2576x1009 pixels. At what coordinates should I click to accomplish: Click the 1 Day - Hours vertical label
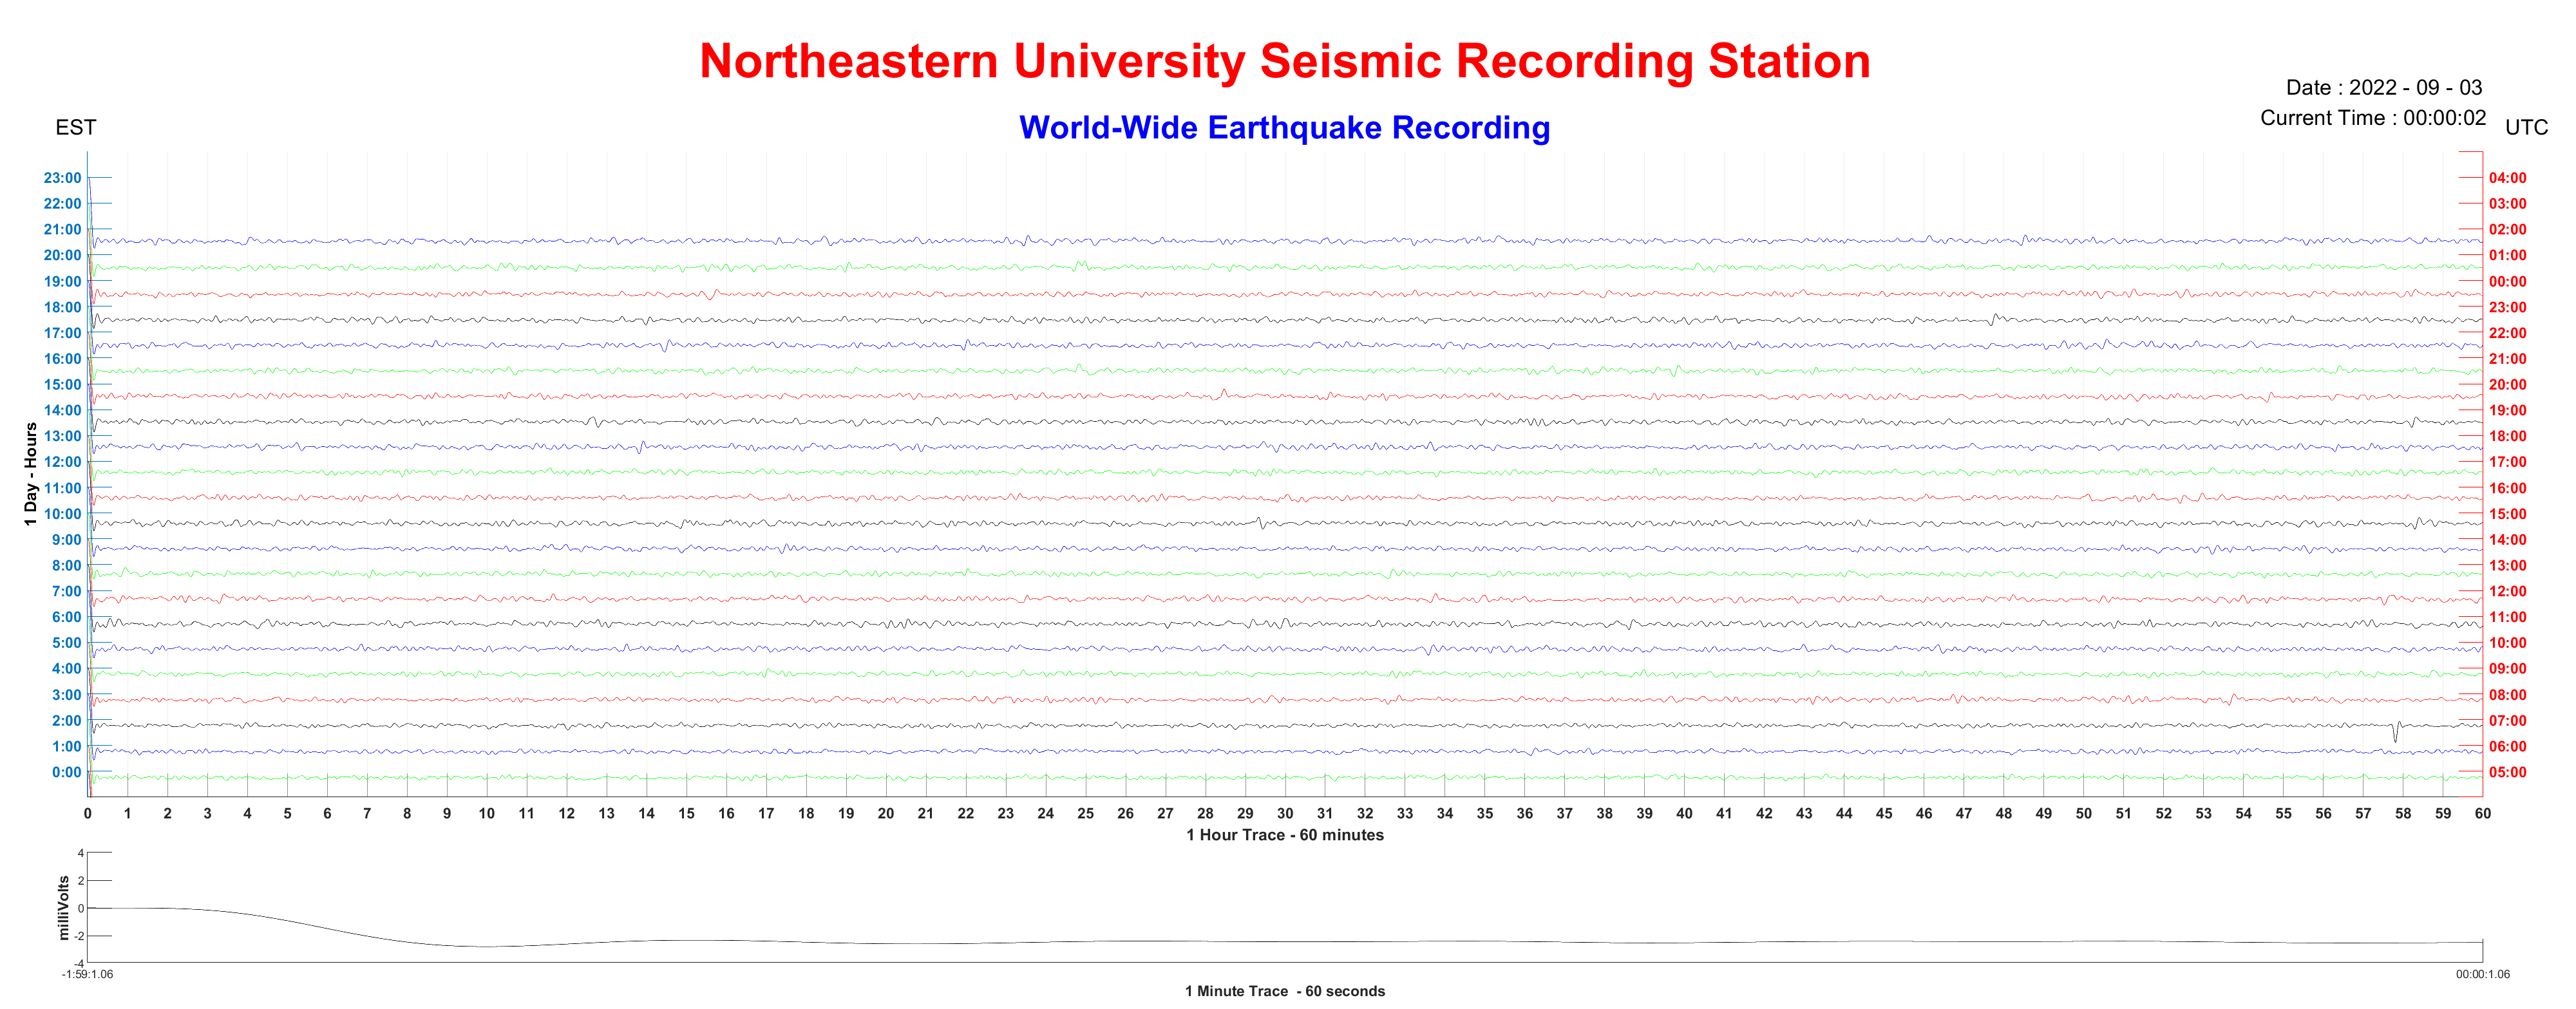coord(31,474)
